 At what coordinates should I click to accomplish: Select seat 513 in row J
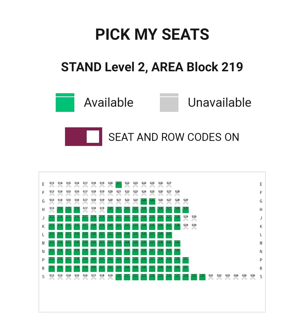52,218
